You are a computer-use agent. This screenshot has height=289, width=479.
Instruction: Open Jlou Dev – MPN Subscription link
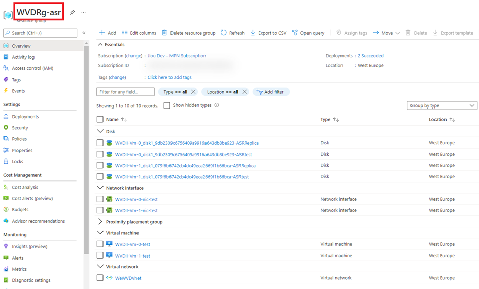[x=177, y=56]
